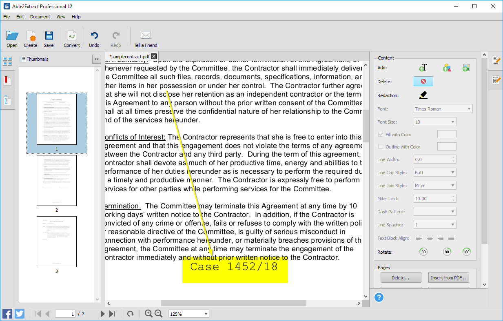This screenshot has width=503, height=321.
Task: Click the Convert toolbar icon
Action: pos(72,36)
